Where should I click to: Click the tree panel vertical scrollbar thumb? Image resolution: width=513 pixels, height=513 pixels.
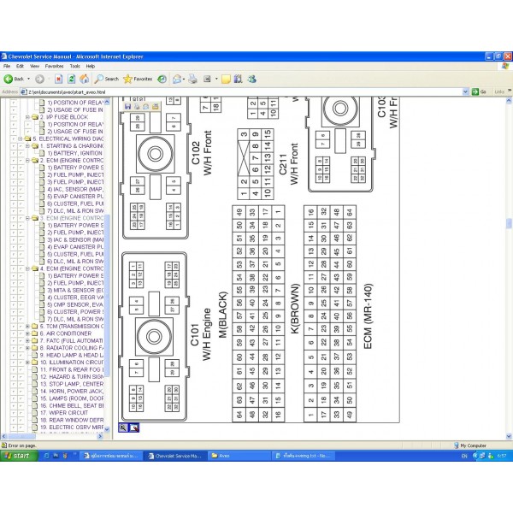click(107, 294)
